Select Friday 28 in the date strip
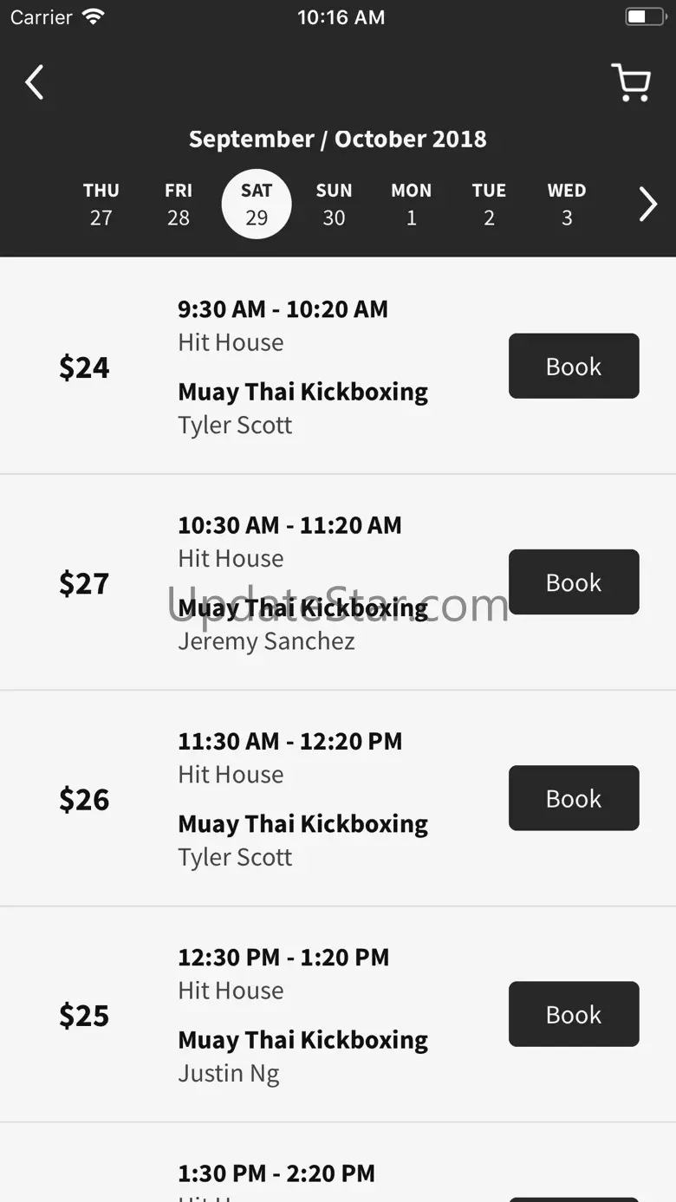 pyautogui.click(x=179, y=205)
